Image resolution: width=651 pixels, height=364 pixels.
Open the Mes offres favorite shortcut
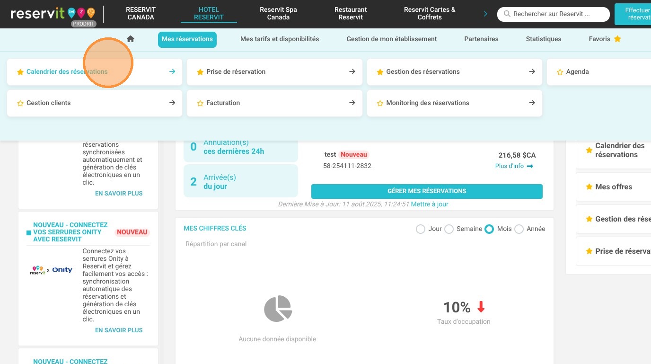click(614, 187)
